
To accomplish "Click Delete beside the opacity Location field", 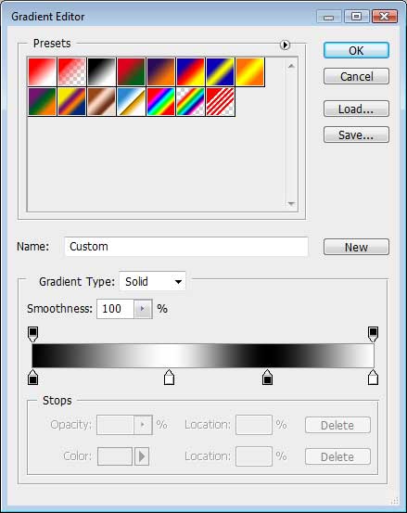I will 337,425.
